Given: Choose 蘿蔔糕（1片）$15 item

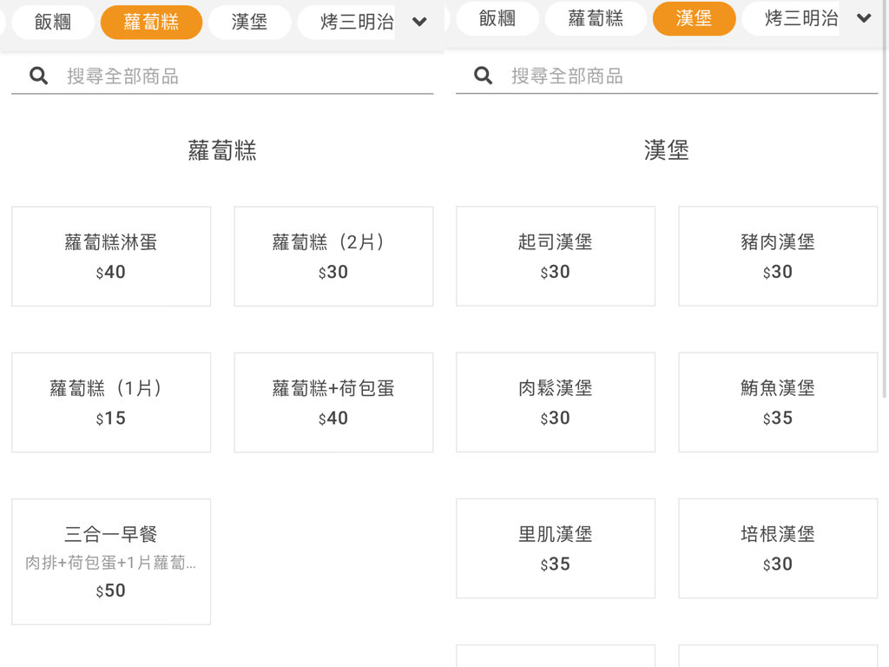Looking at the screenshot, I should click(111, 403).
